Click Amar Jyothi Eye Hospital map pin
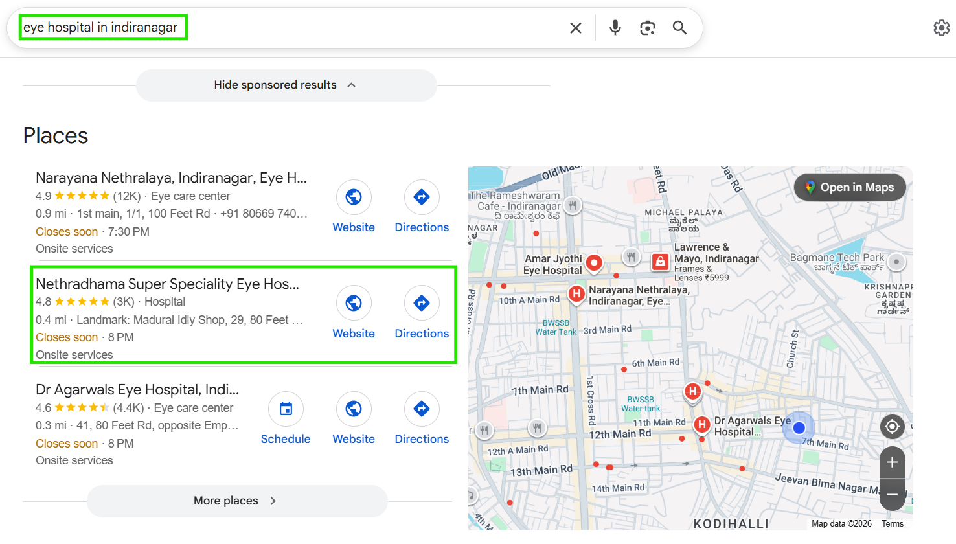Screen dimensions: 956x544 (594, 263)
